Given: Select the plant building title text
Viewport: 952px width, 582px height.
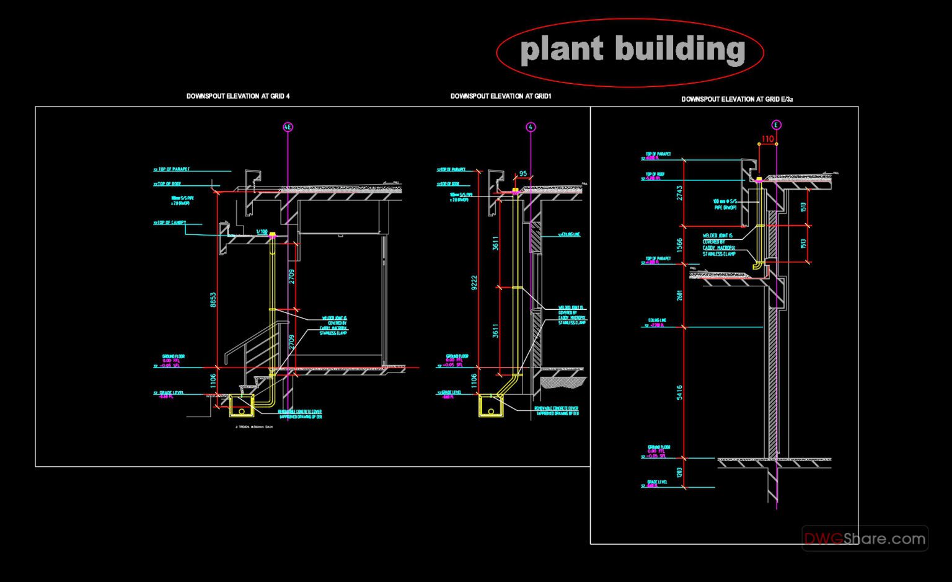Looking at the screenshot, I should [x=633, y=50].
